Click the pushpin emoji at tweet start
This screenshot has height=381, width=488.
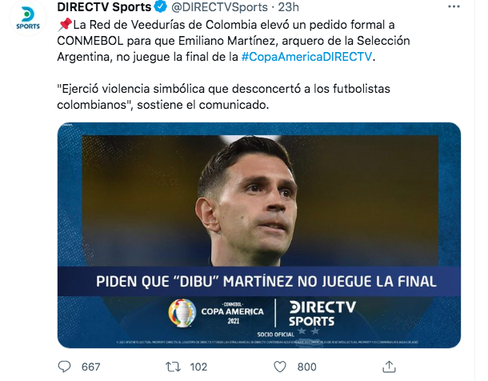tap(65, 25)
